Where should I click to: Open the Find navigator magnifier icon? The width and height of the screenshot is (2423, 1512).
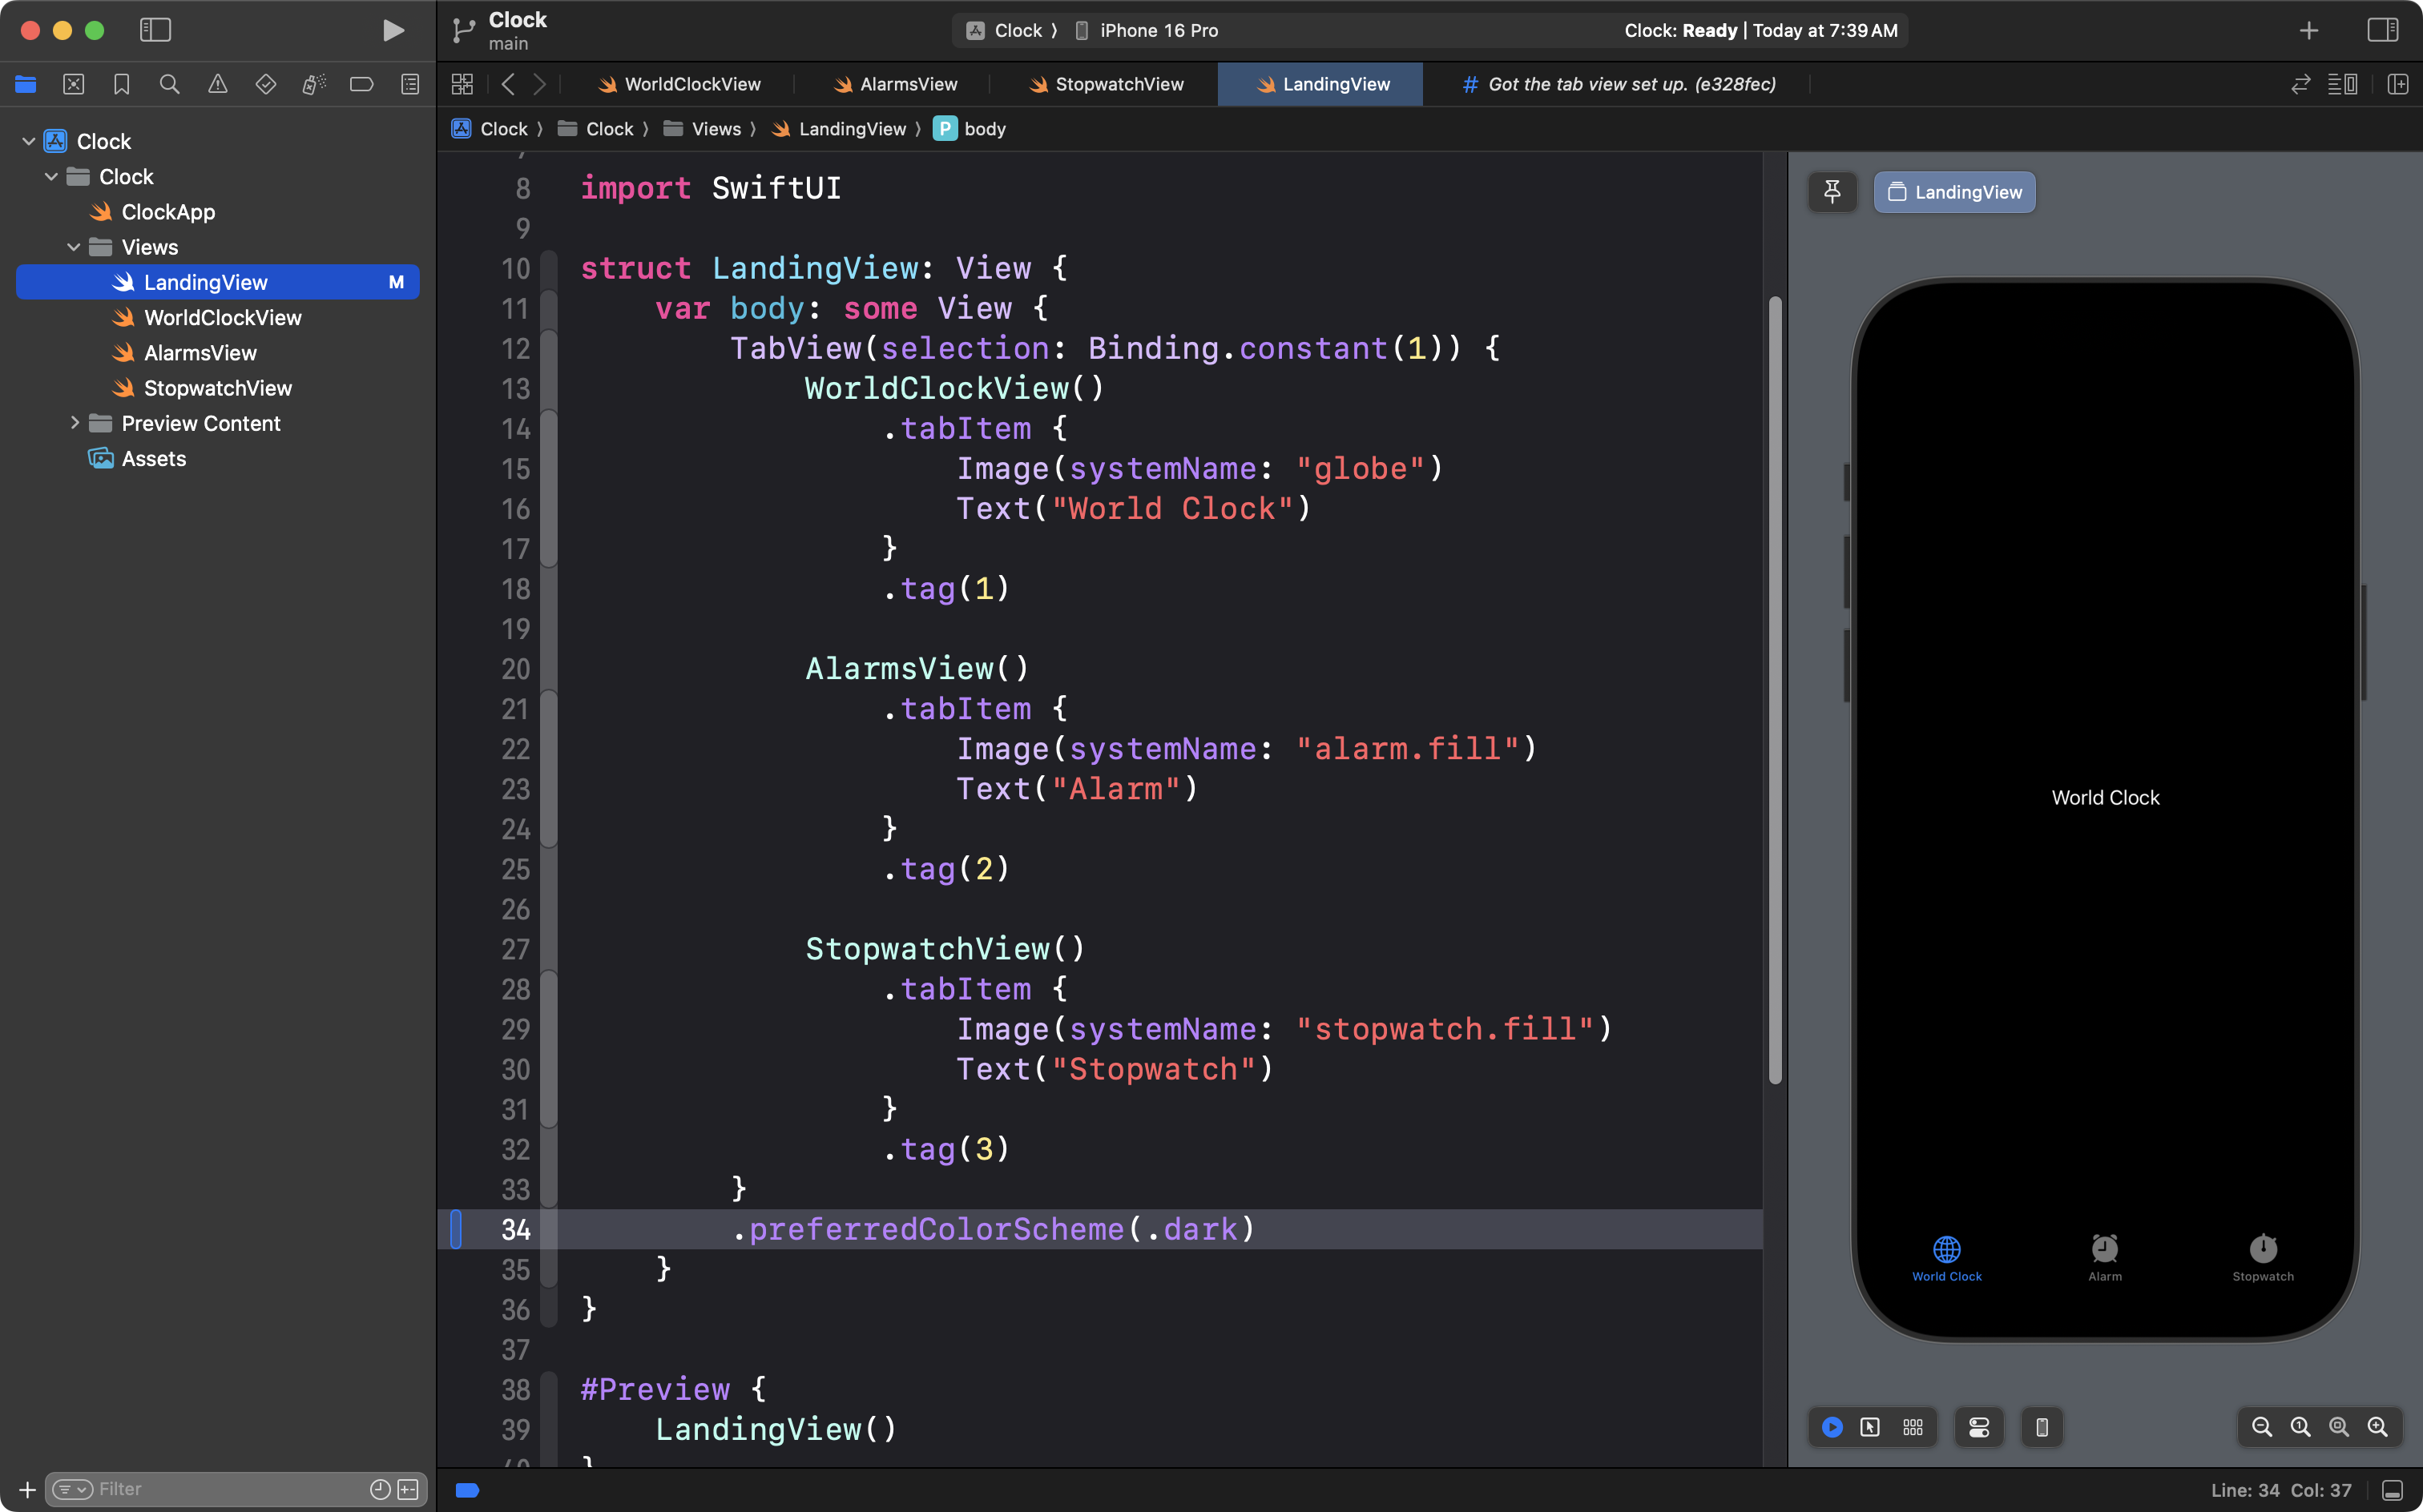[169, 84]
